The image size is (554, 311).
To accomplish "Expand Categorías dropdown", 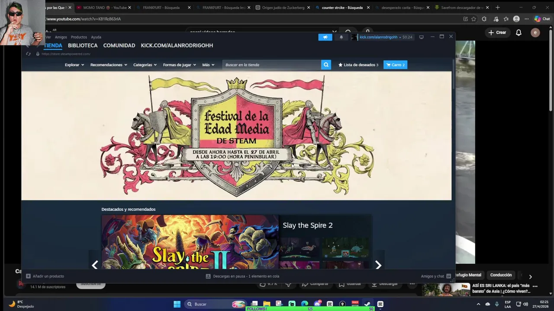I will (145, 65).
